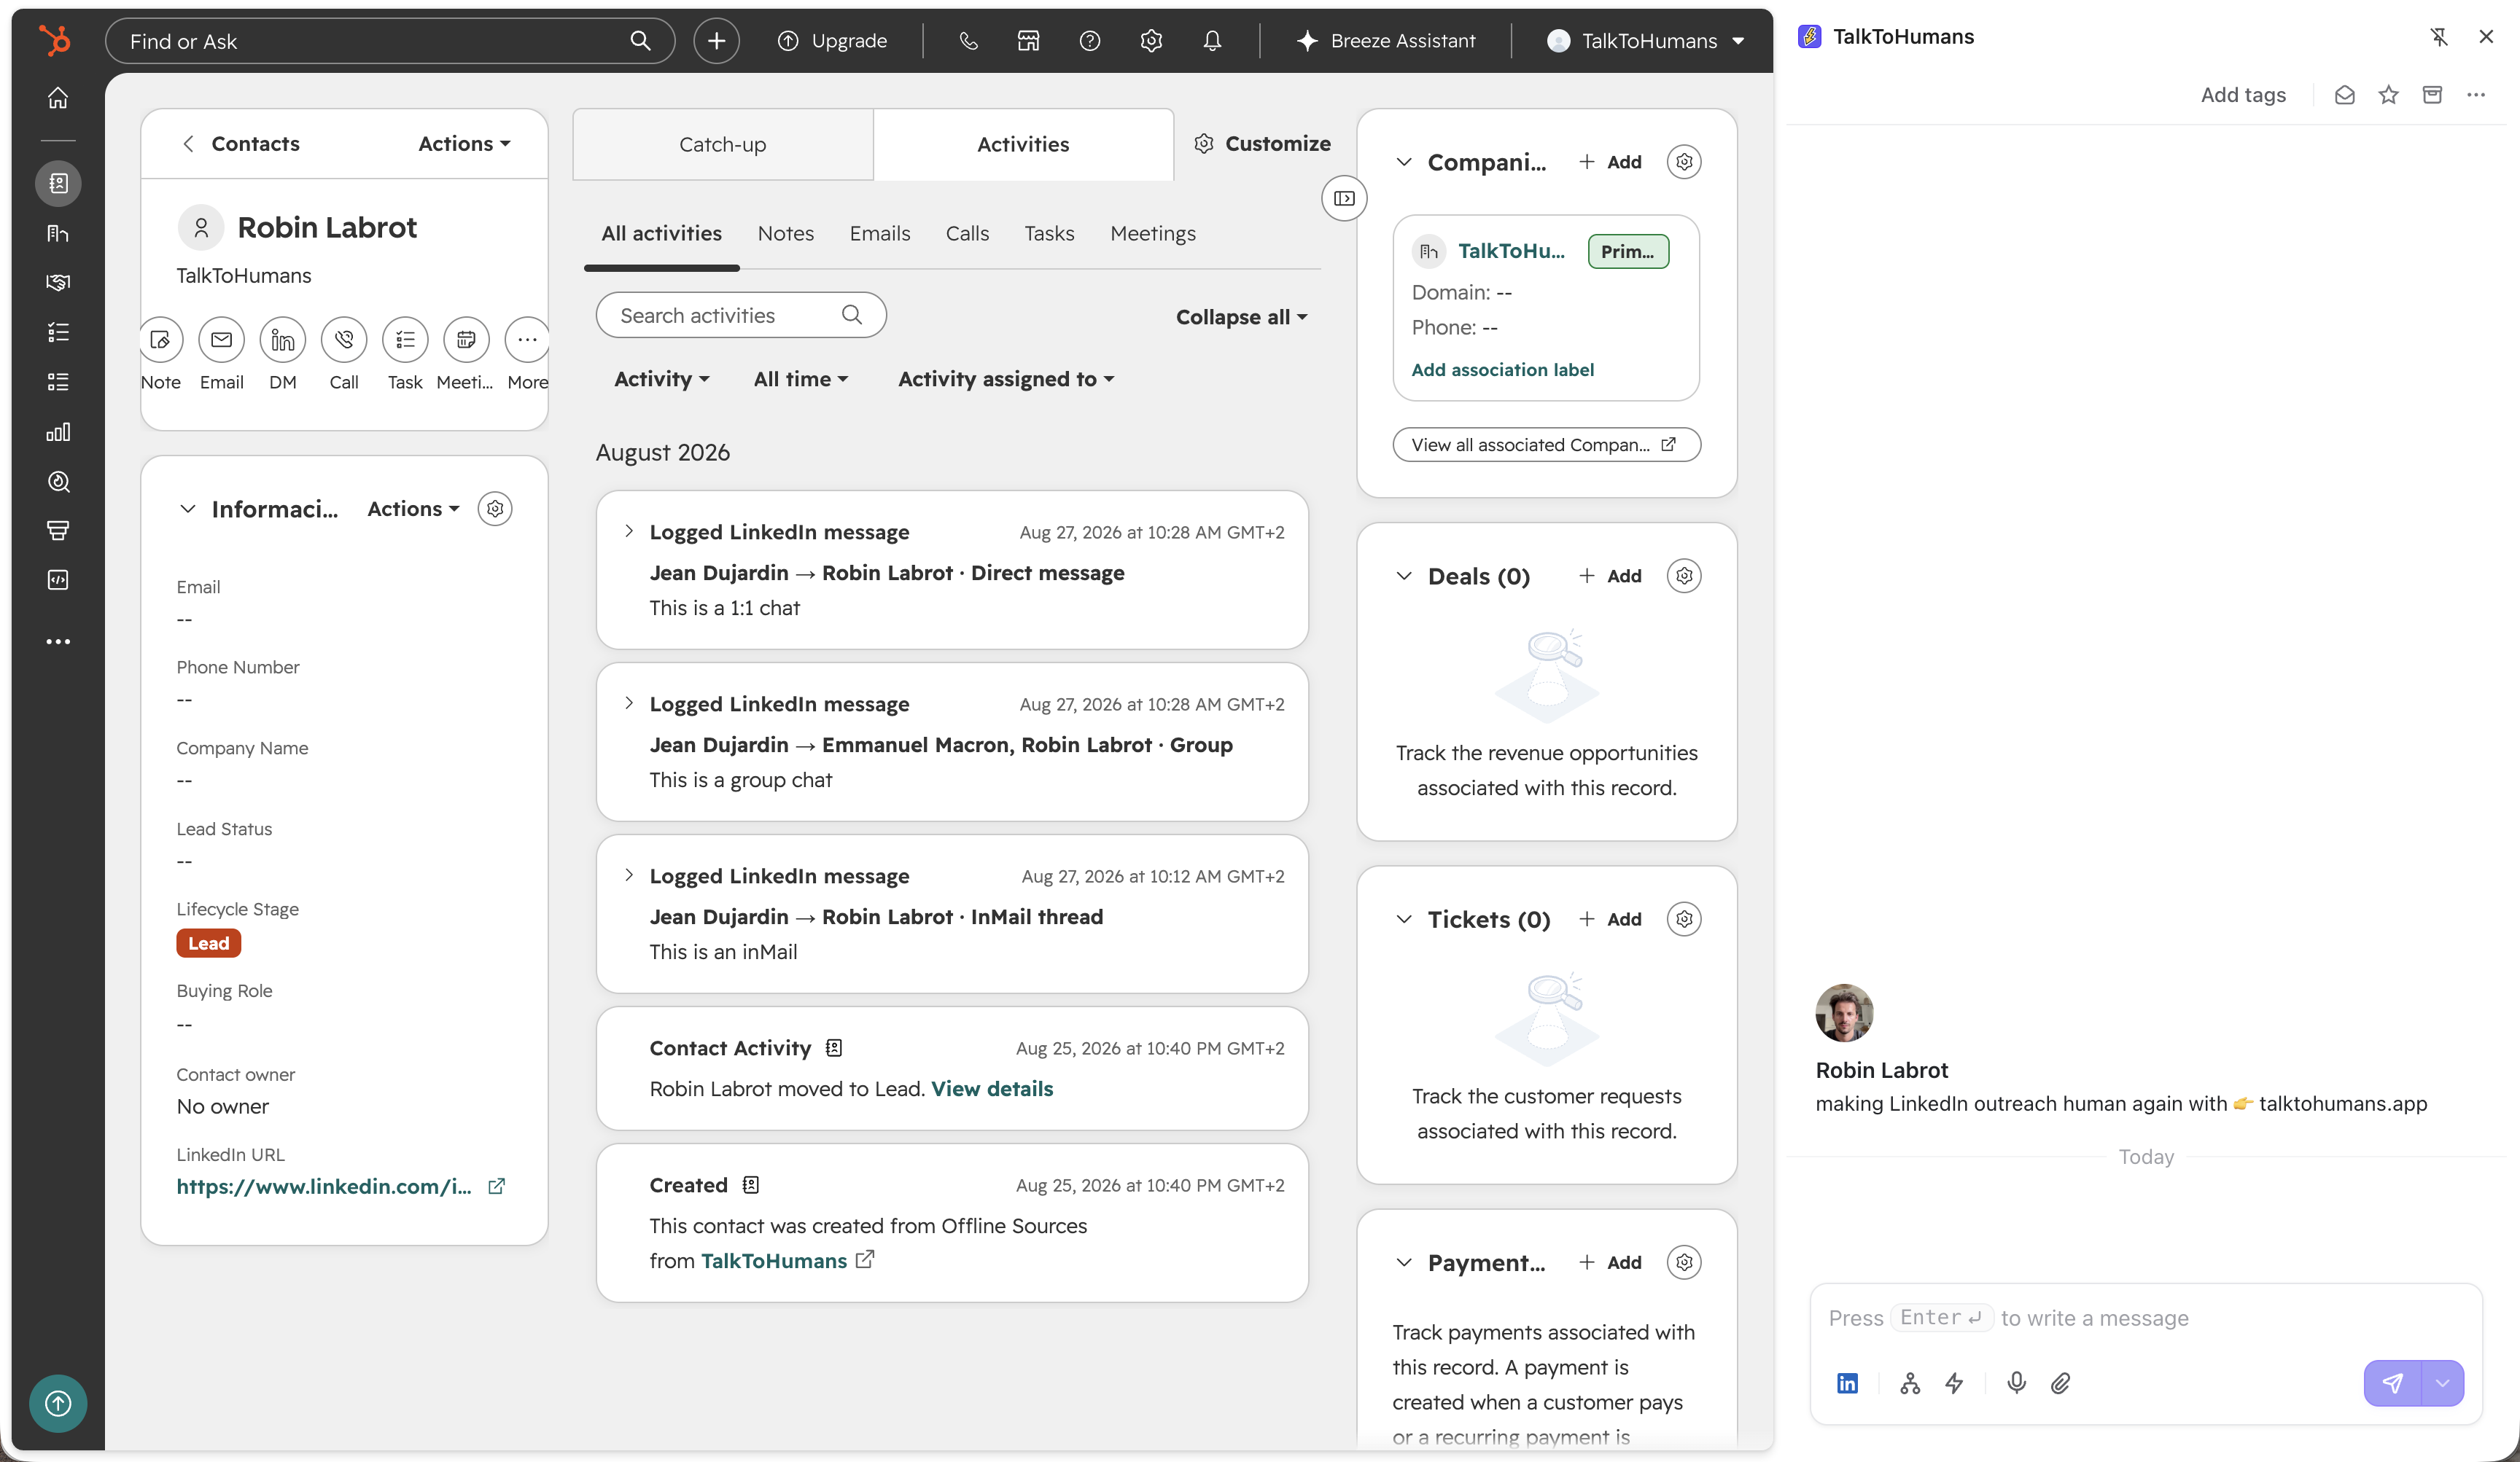Expand the InMail thread activity
The height and width of the screenshot is (1462, 2520).
[629, 875]
